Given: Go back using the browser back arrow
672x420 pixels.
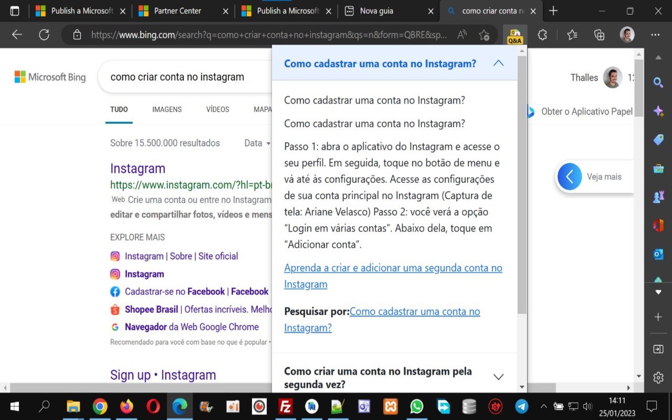Looking at the screenshot, I should (x=17, y=35).
